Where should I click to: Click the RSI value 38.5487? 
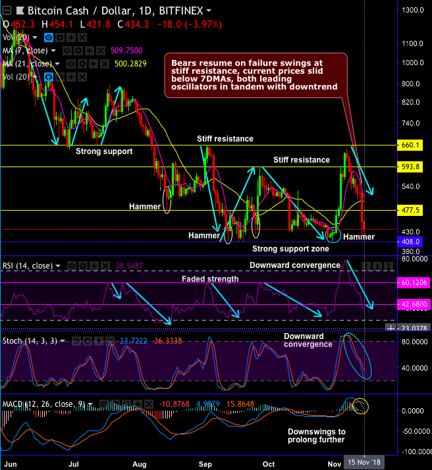(x=129, y=266)
